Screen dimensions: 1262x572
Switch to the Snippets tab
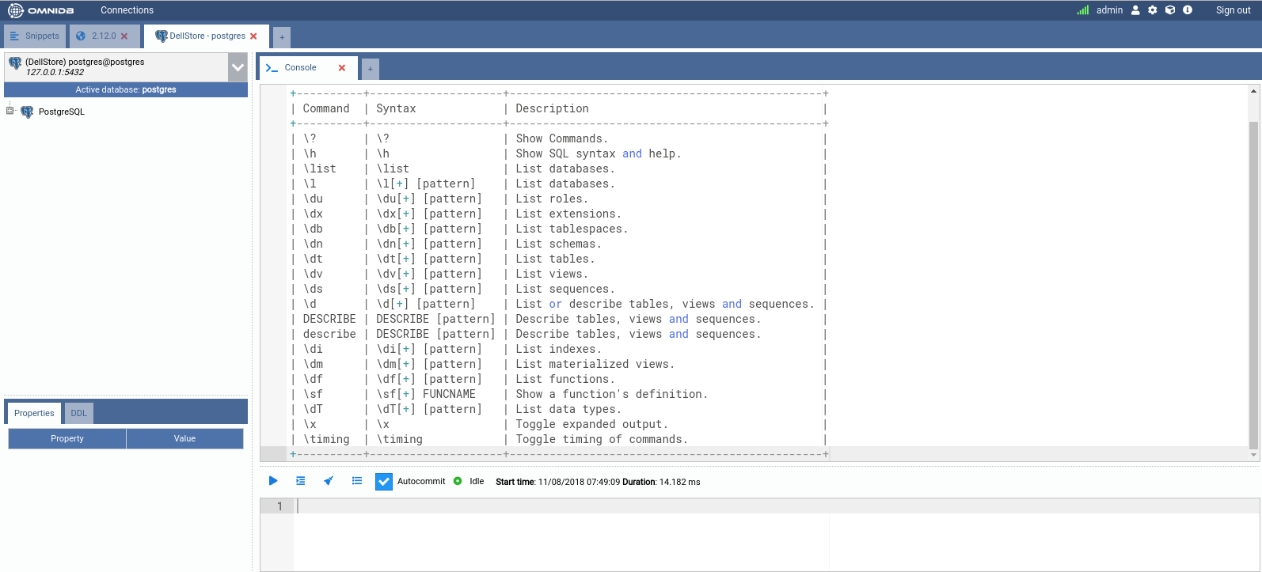35,36
